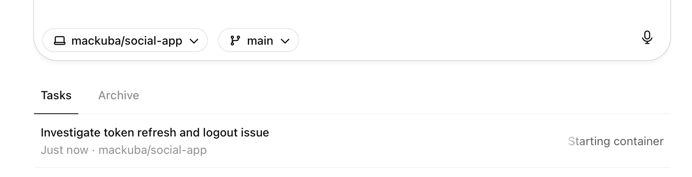Expand the chevron beside mackuba/social-app selector

coord(194,41)
